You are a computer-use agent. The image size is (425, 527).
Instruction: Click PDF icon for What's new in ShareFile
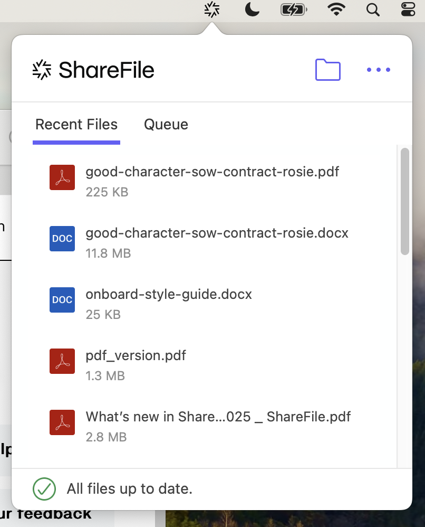point(62,422)
